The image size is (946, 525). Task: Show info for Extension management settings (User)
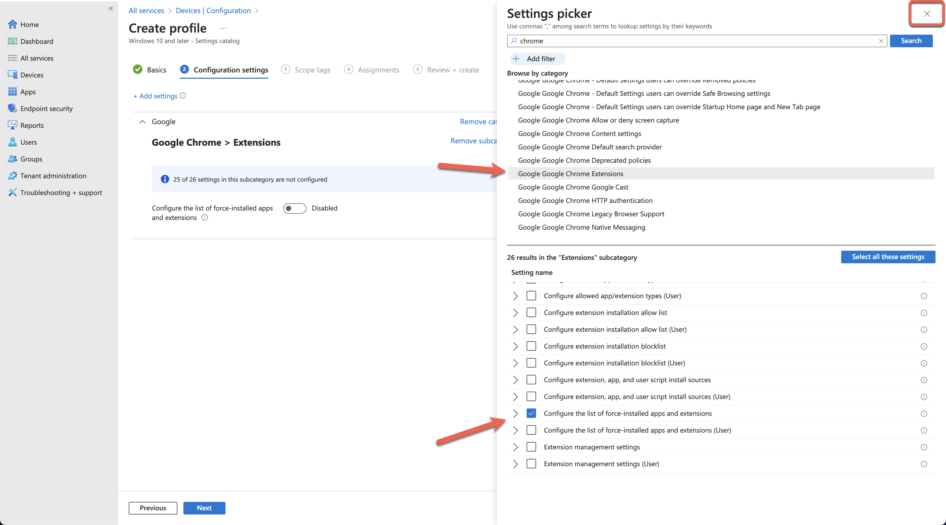[x=924, y=464]
